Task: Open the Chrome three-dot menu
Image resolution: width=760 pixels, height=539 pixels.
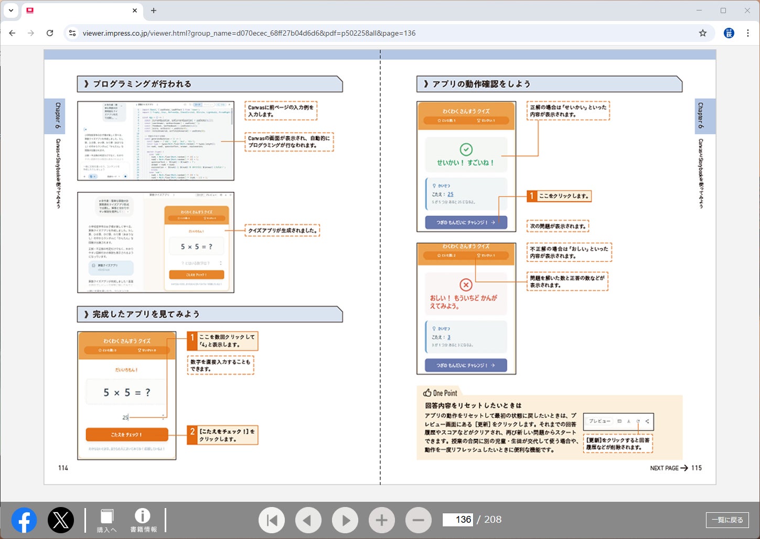Action: [748, 33]
